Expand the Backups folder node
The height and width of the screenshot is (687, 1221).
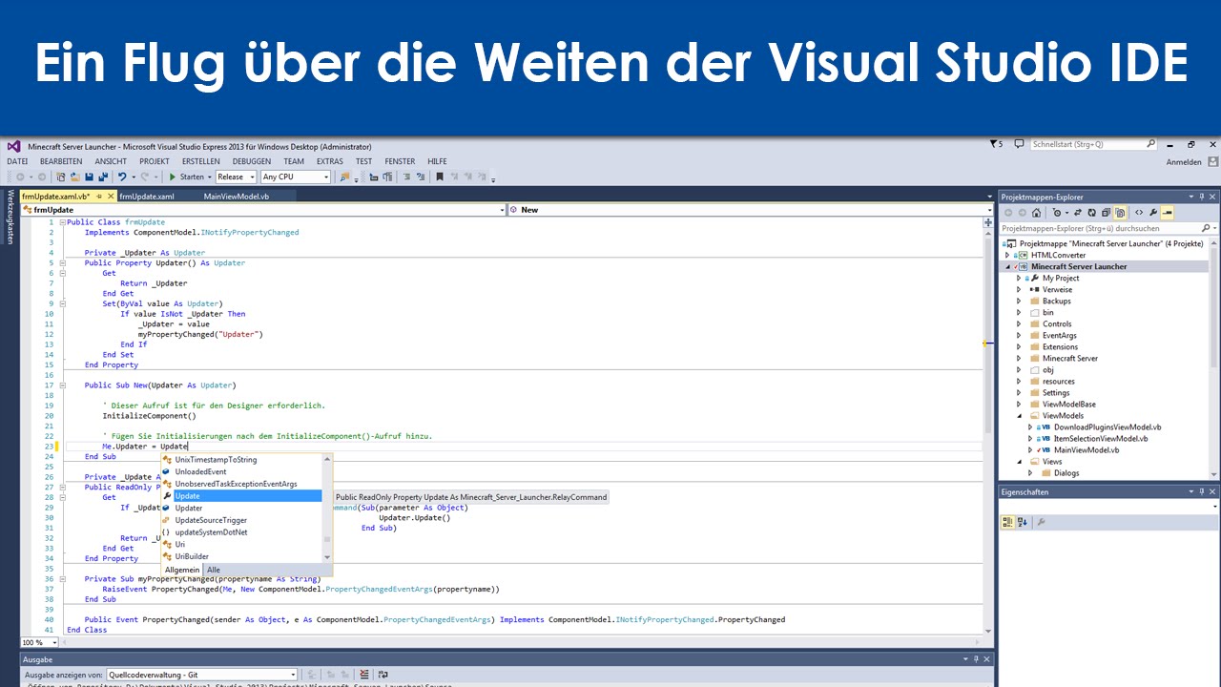click(1019, 301)
